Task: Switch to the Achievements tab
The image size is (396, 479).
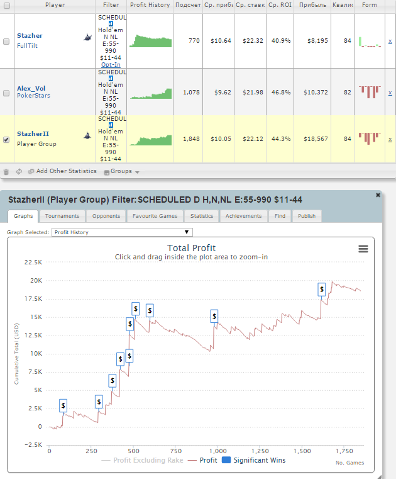Action: point(243,216)
